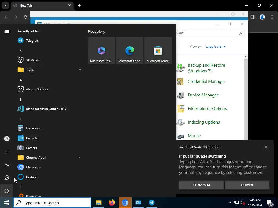Toggle the Chromium side panel

(x=252, y=17)
